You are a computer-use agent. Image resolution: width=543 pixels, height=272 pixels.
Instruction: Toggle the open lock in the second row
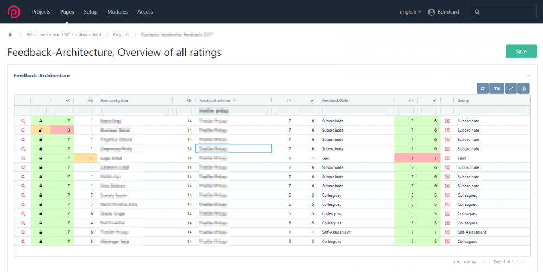point(41,130)
